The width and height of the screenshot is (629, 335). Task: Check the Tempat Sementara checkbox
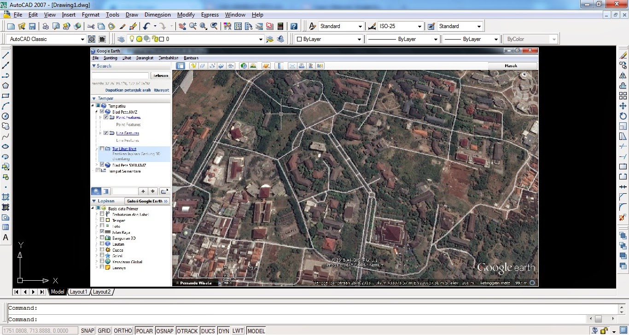(x=98, y=171)
